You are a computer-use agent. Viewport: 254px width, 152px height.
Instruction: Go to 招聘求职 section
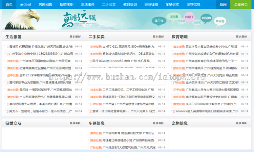pyautogui.click(x=67, y=4)
